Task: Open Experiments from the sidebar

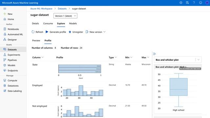Action: point(14,55)
